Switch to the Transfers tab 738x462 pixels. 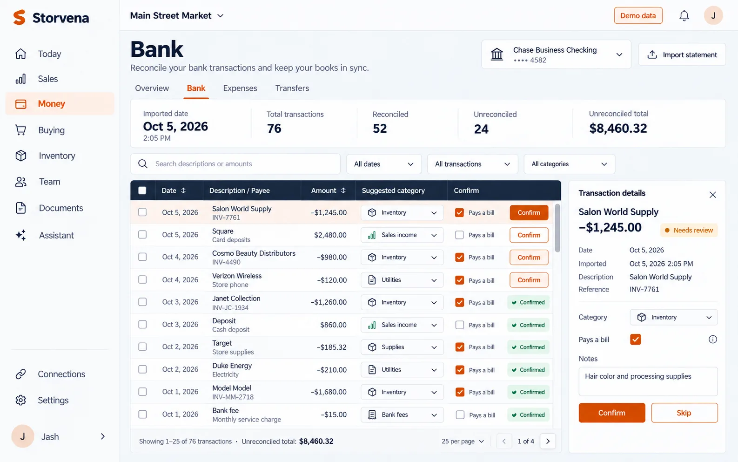pos(292,88)
